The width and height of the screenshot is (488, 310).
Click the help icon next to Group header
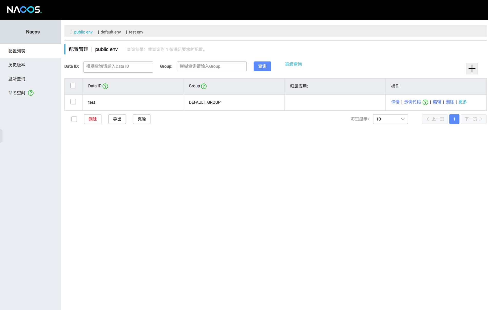204,86
